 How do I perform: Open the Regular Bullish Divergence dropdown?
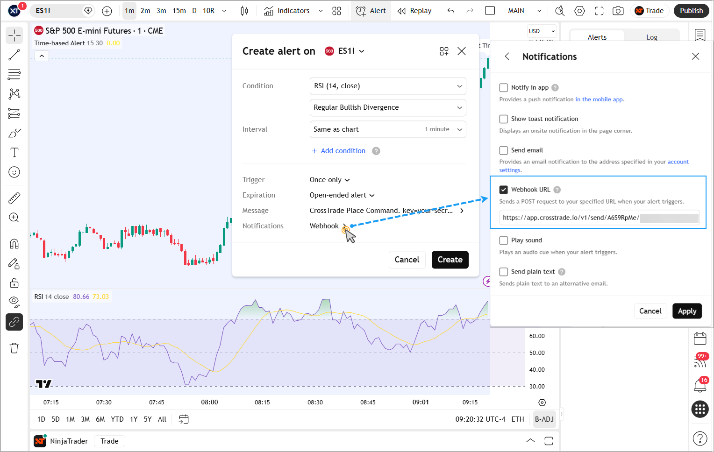pos(387,107)
